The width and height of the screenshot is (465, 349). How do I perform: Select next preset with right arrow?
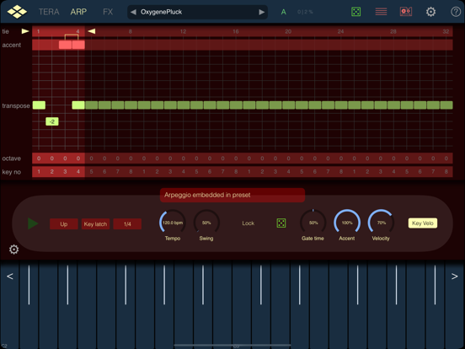tap(261, 12)
